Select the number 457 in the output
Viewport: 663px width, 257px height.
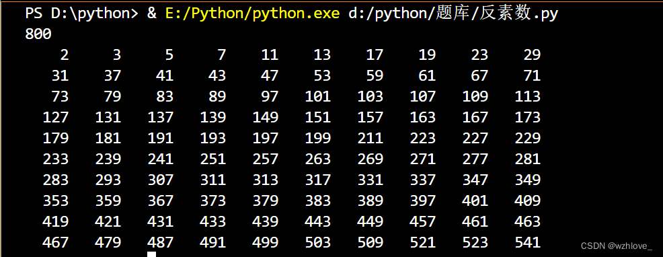tap(423, 221)
